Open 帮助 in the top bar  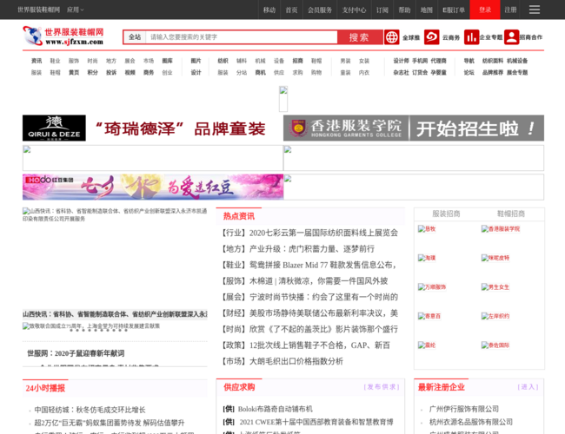click(x=404, y=10)
